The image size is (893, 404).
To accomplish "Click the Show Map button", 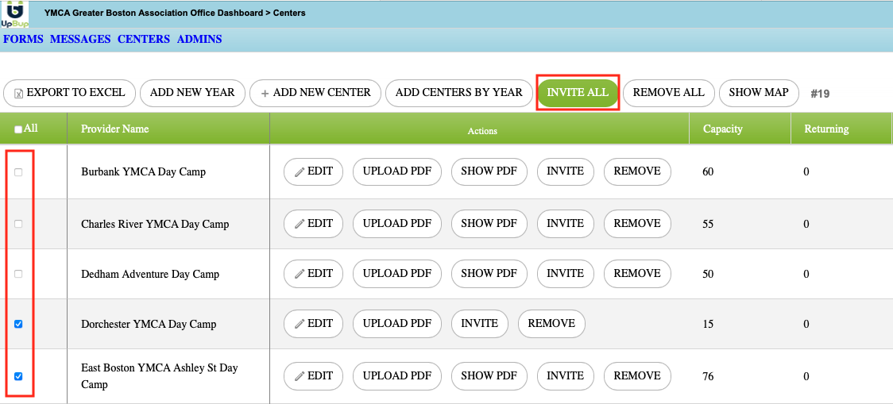I will [x=759, y=93].
